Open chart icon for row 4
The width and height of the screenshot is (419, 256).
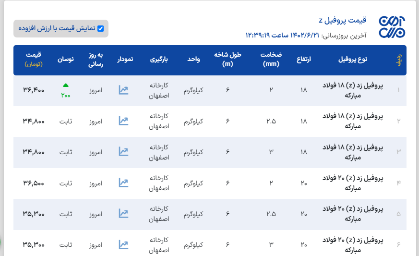click(x=124, y=183)
